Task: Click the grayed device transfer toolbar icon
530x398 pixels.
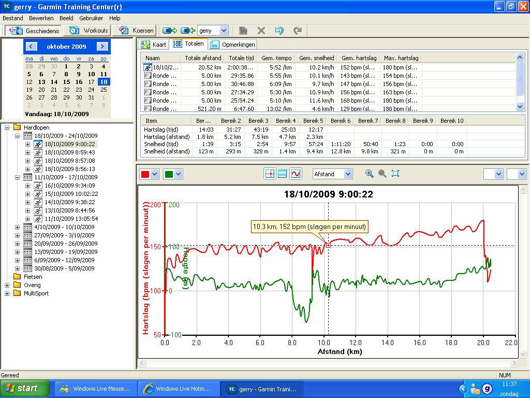Action: point(243,31)
